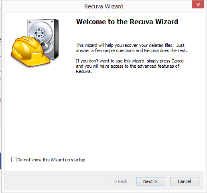Close the Recuva Wizard window
Screen dimensions: 207x193
click(x=198, y=5)
